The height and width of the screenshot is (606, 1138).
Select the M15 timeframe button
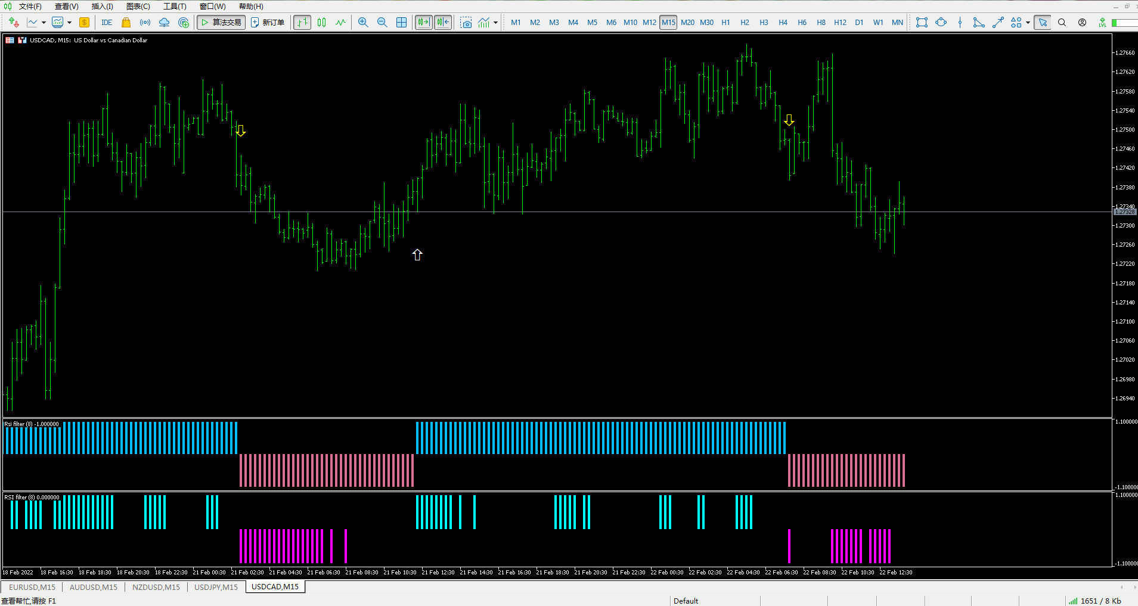(668, 23)
